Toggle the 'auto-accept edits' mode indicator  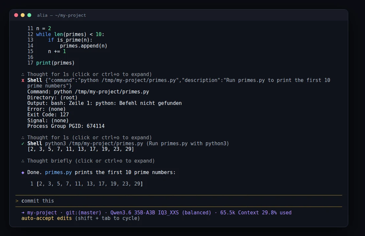pos(47,218)
